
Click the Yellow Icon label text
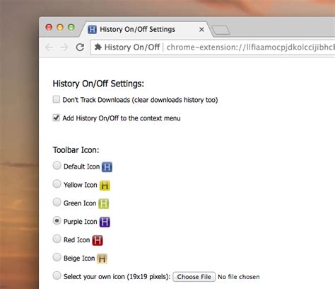[x=81, y=185]
